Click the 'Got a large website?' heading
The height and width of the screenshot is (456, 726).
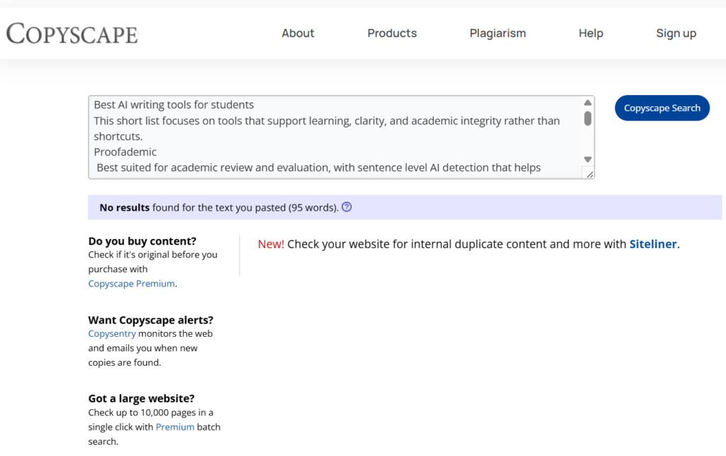coord(141,398)
